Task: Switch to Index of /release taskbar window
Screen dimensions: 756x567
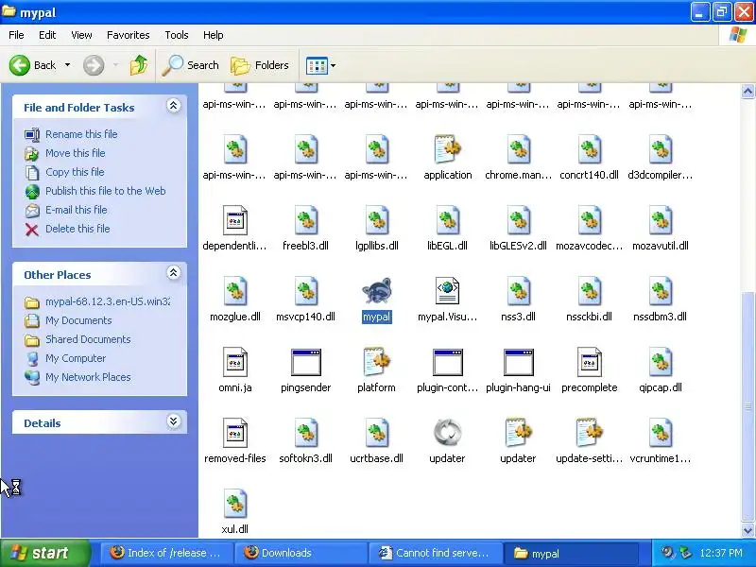Action: pos(166,553)
